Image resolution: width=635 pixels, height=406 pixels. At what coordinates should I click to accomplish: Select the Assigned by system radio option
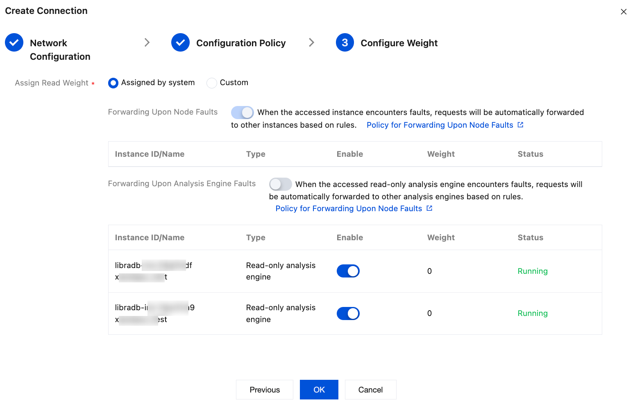click(x=113, y=83)
